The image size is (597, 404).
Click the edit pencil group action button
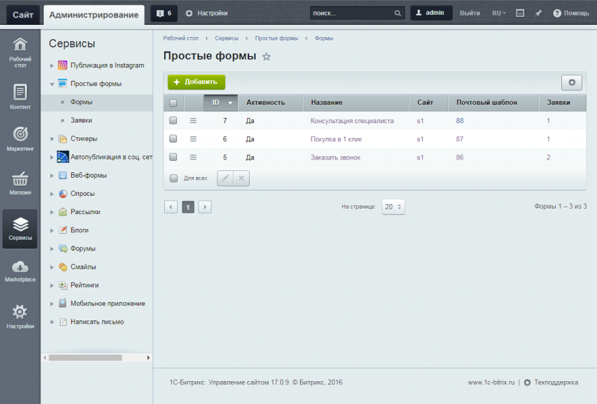click(x=225, y=178)
